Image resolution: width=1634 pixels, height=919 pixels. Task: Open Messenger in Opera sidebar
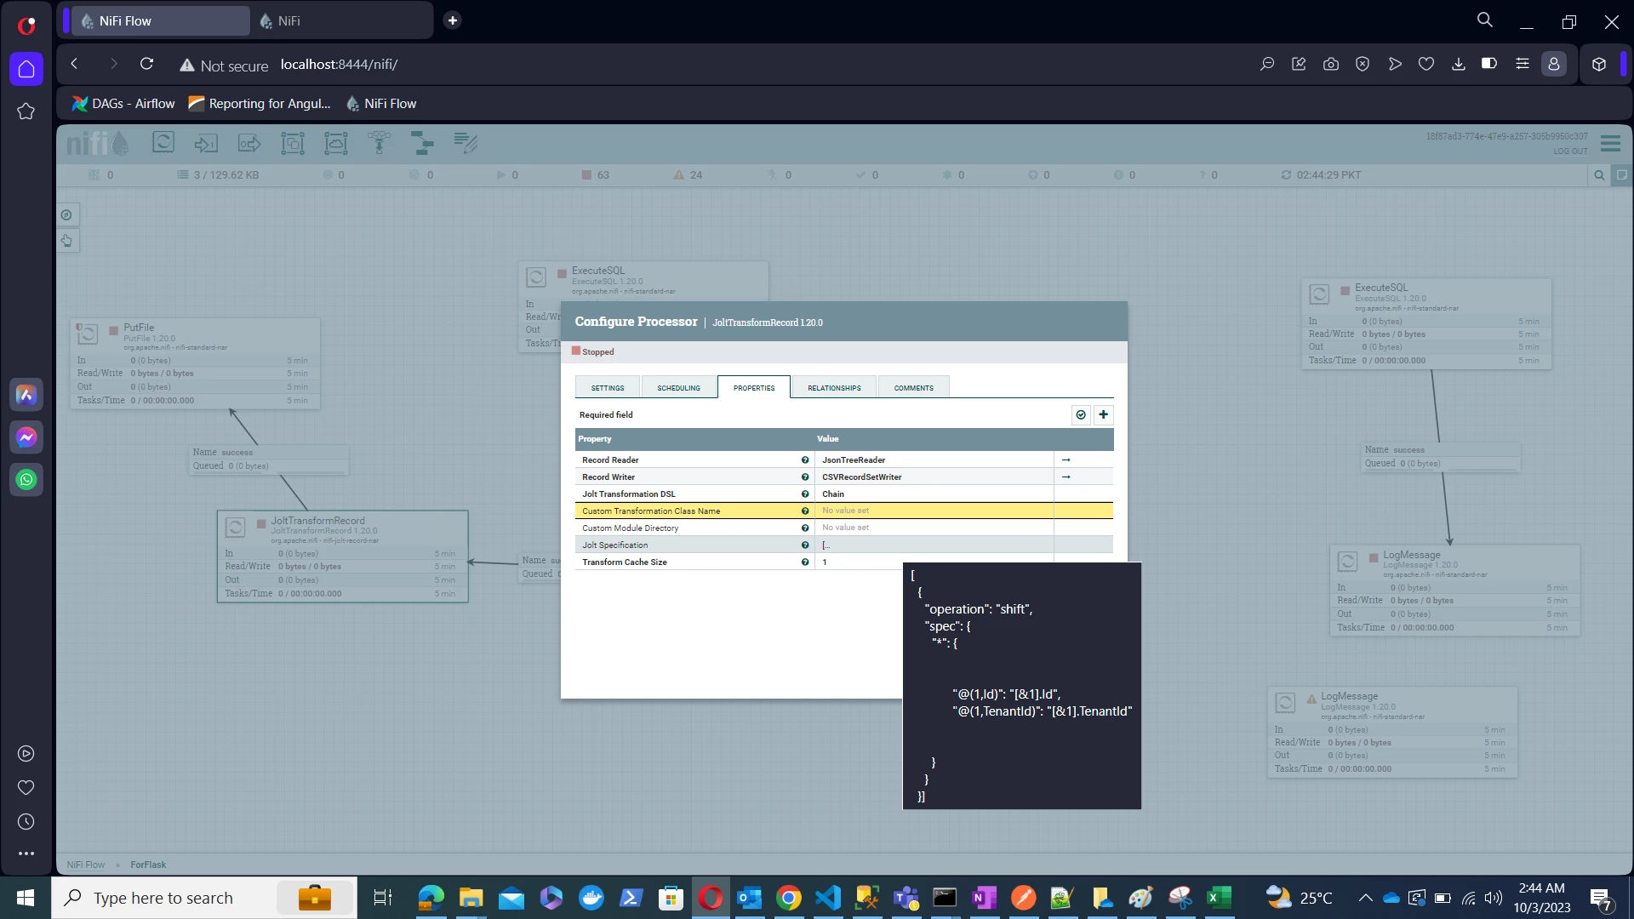tap(26, 437)
